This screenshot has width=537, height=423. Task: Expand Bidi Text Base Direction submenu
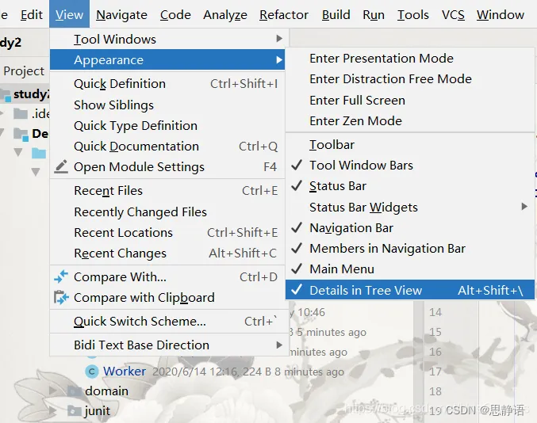(167, 345)
